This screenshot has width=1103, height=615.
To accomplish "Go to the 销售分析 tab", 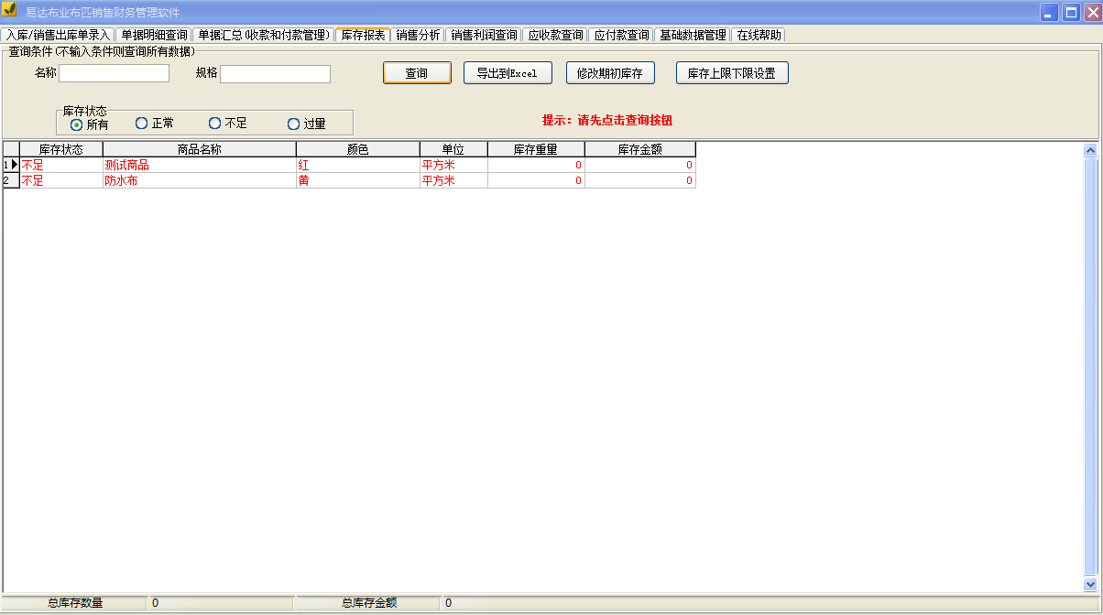I will pos(418,35).
